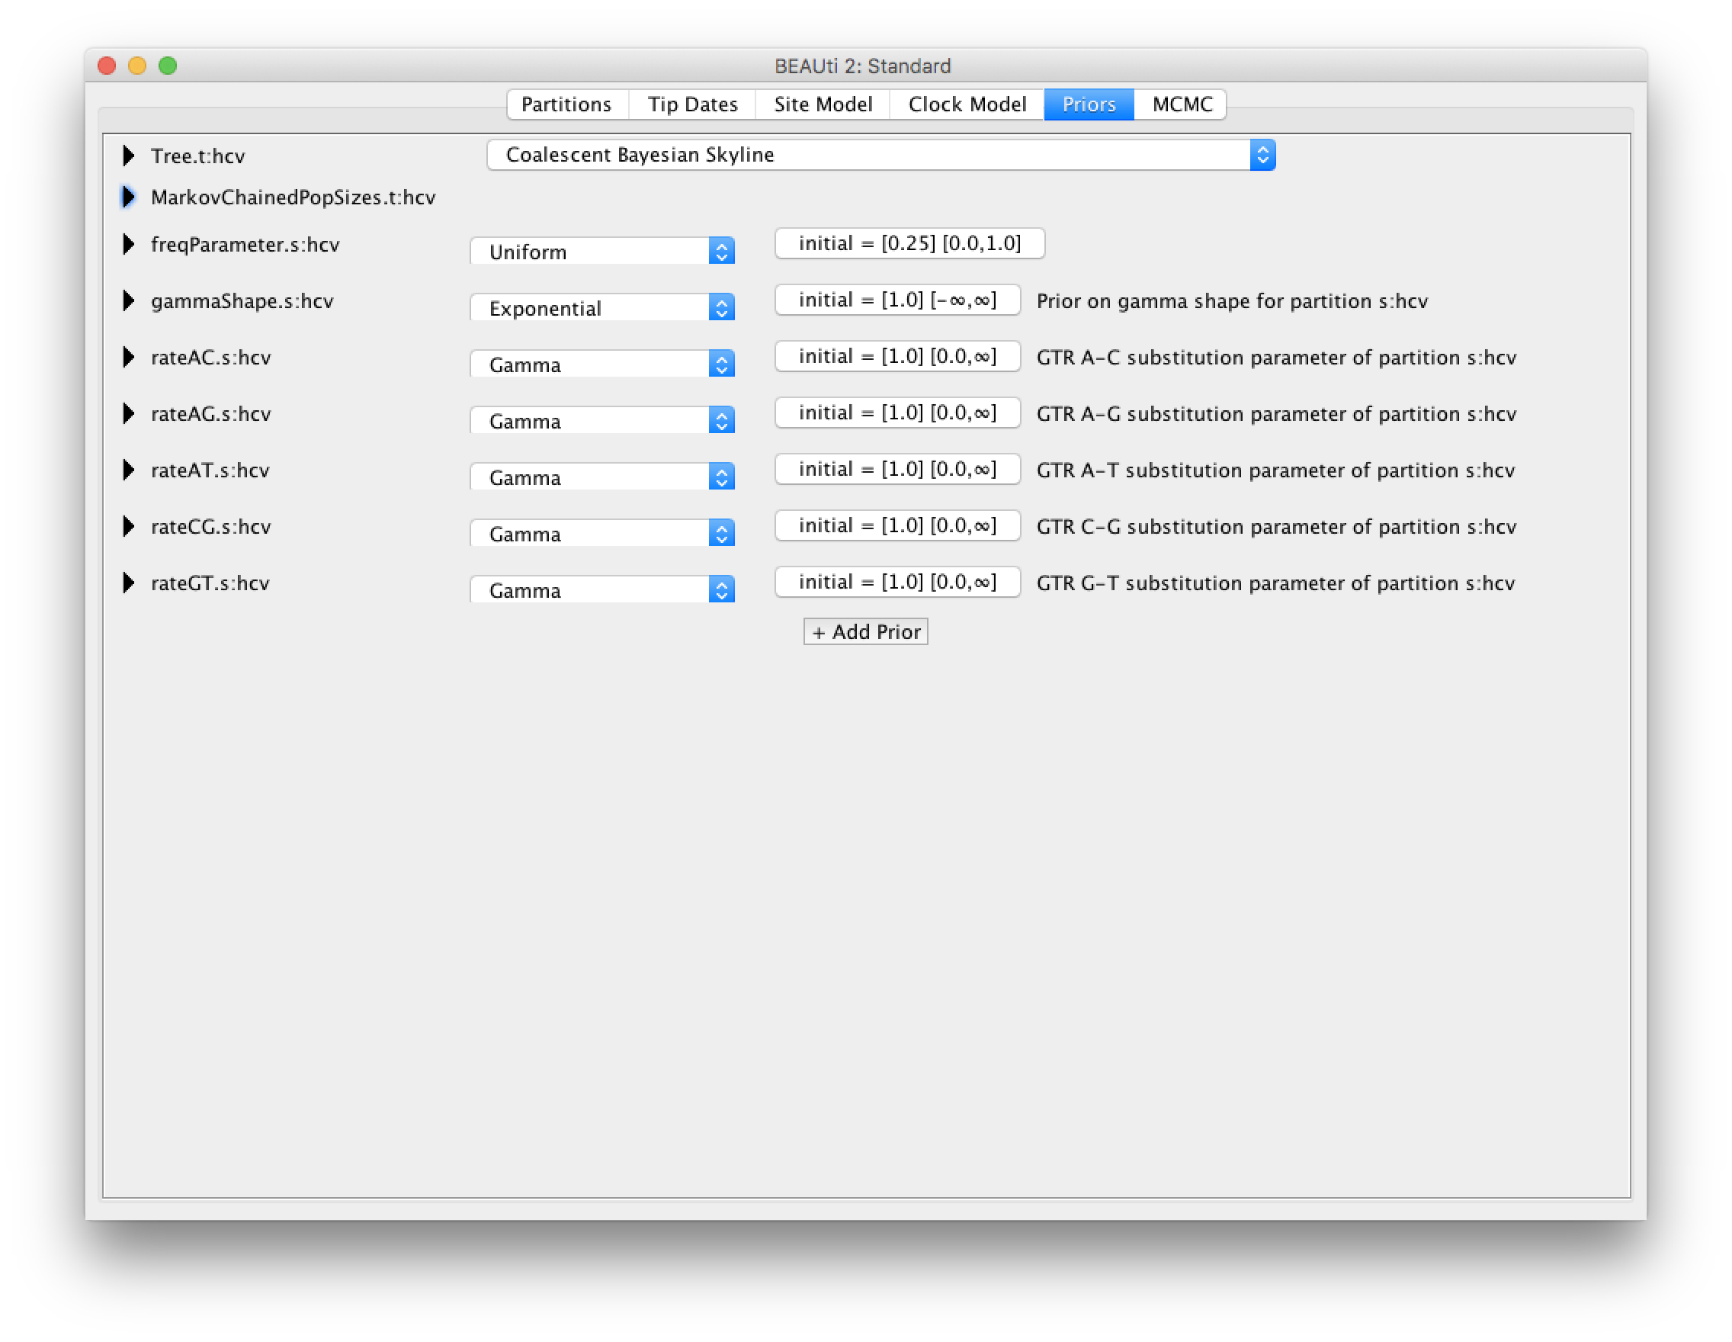Open the Gamma dropdown for rateAT
1732x1342 pixels.
602,477
